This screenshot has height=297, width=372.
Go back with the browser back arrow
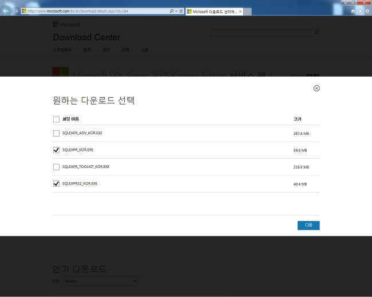coord(6,11)
